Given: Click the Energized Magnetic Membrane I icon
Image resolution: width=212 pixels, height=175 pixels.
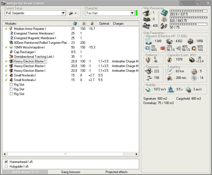Looking at the screenshot, I should [x=11, y=38].
